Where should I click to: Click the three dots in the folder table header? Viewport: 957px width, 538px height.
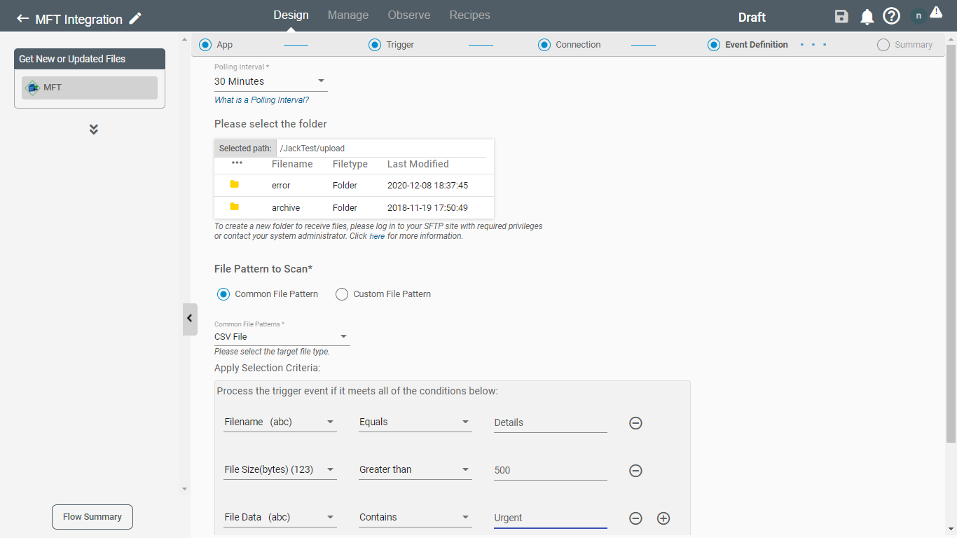point(237,163)
